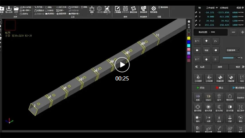Click the import file download icon

[x=9, y=10]
